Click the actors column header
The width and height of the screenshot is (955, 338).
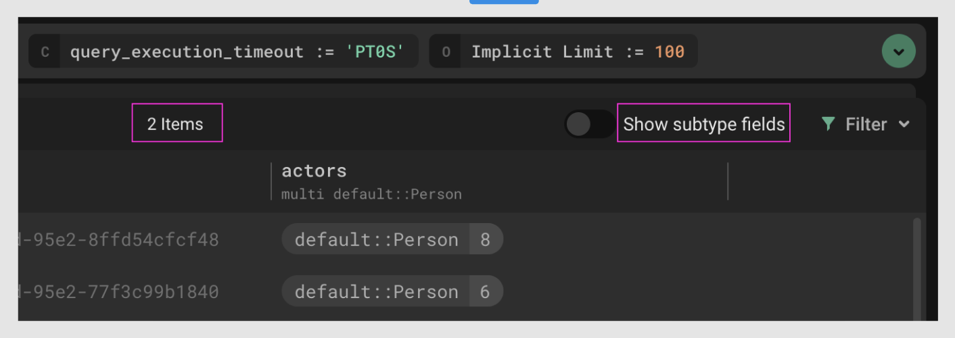314,171
